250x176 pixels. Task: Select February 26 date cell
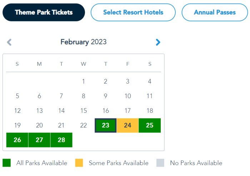tap(17, 140)
